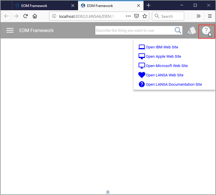Screen dimensions: 216x195
Task: Close the first EOM Framework tab
Action: (73, 6)
